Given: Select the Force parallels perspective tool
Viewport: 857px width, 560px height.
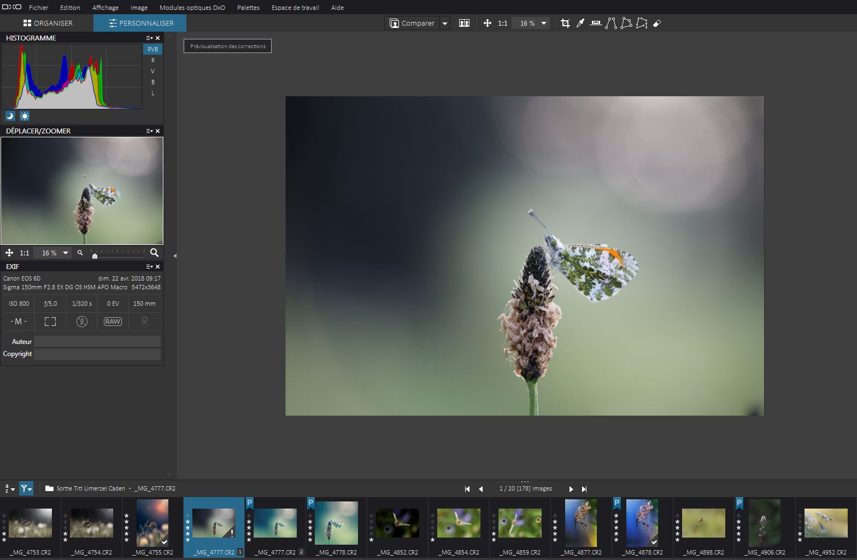Looking at the screenshot, I should point(611,23).
